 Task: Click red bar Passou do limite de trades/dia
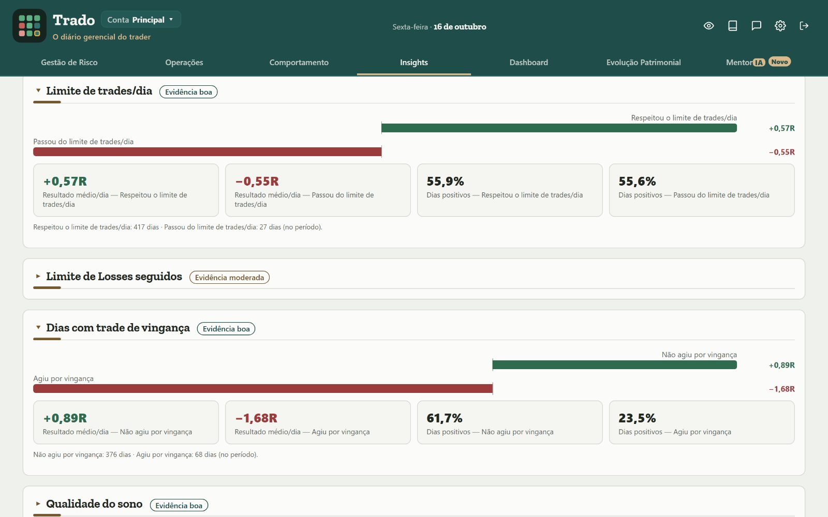(208, 152)
